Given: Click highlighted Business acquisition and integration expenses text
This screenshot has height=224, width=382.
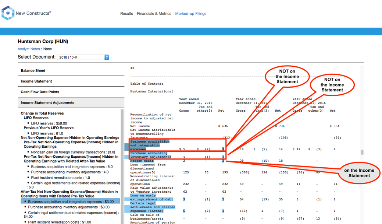Looking at the screenshot, I should (x=150, y=146).
